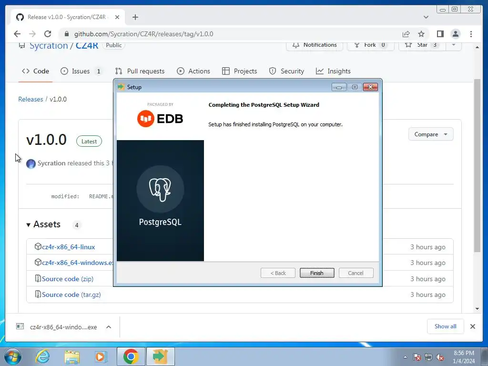Open Chrome profile avatar menu
The width and height of the screenshot is (488, 366).
click(455, 34)
